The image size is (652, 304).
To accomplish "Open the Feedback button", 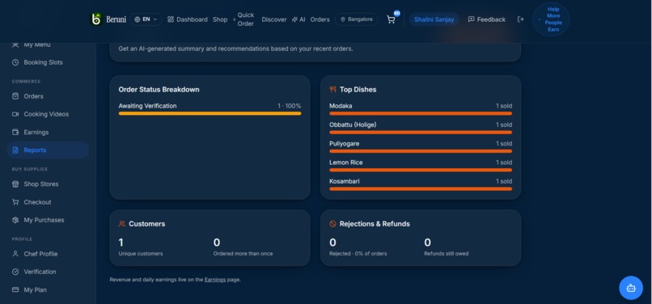I will point(486,19).
